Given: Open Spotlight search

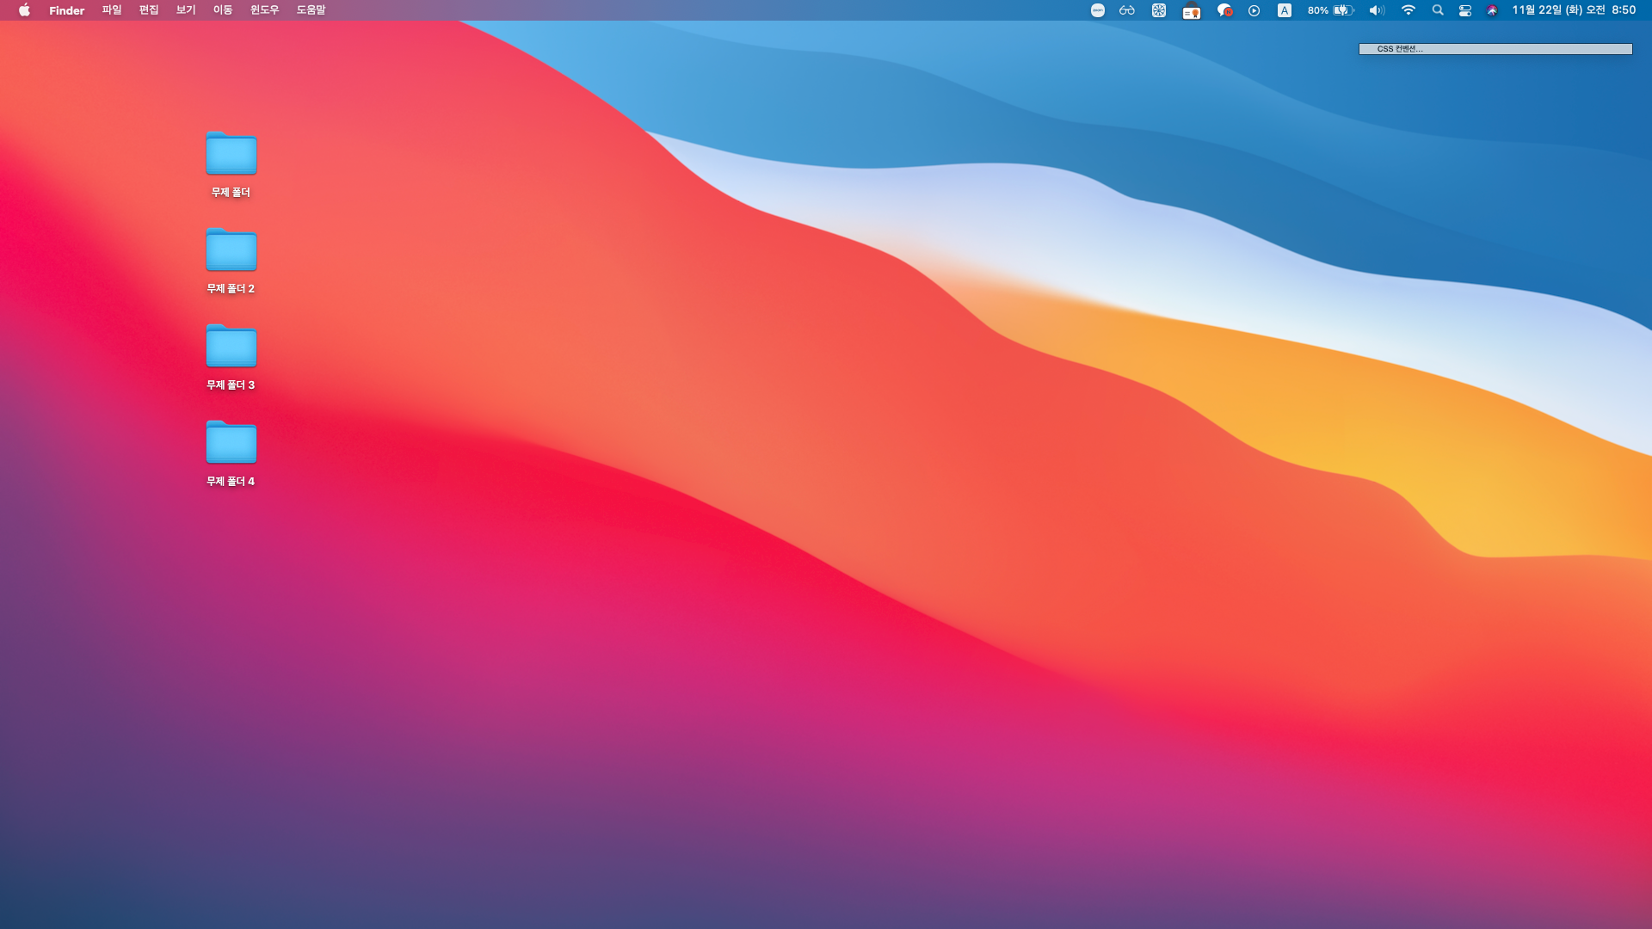Looking at the screenshot, I should coord(1438,10).
